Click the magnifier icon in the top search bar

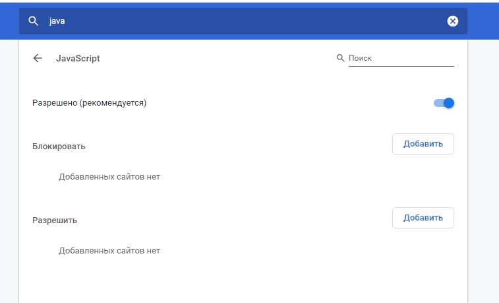click(x=33, y=21)
